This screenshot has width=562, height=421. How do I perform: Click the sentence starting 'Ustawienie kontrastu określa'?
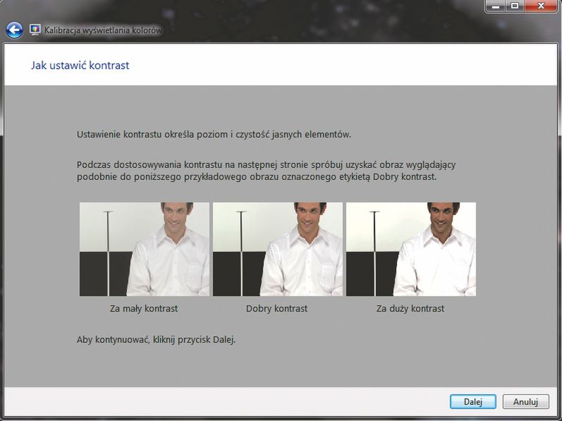tap(214, 135)
